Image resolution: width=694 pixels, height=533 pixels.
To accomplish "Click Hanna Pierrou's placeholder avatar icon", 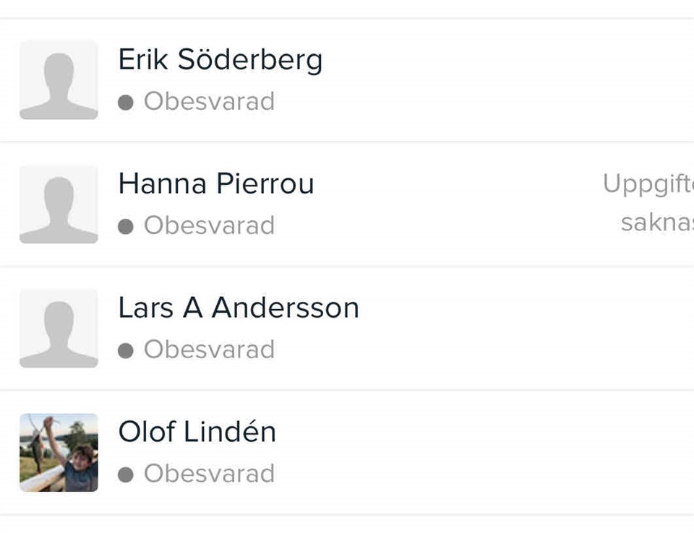I will coord(59,204).
